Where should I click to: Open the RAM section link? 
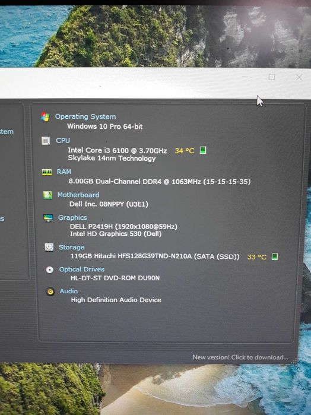click(64, 172)
